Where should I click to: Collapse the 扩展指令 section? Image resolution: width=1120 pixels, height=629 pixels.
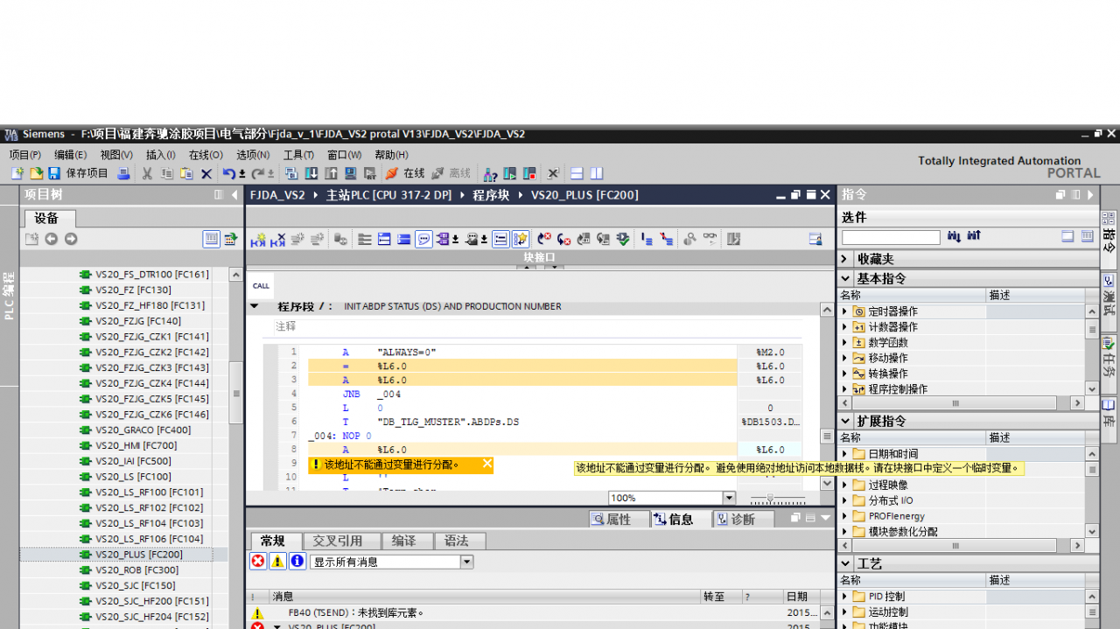tap(845, 421)
